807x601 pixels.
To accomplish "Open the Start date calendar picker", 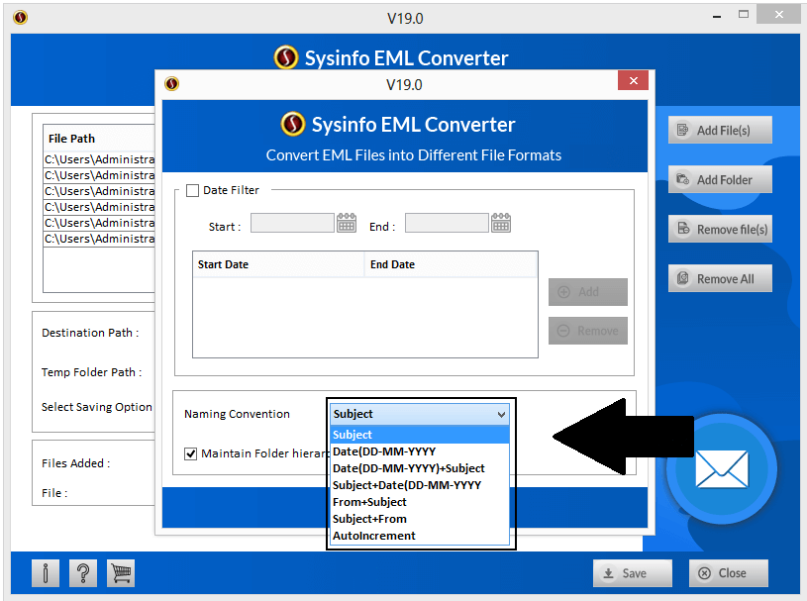I will [x=347, y=224].
